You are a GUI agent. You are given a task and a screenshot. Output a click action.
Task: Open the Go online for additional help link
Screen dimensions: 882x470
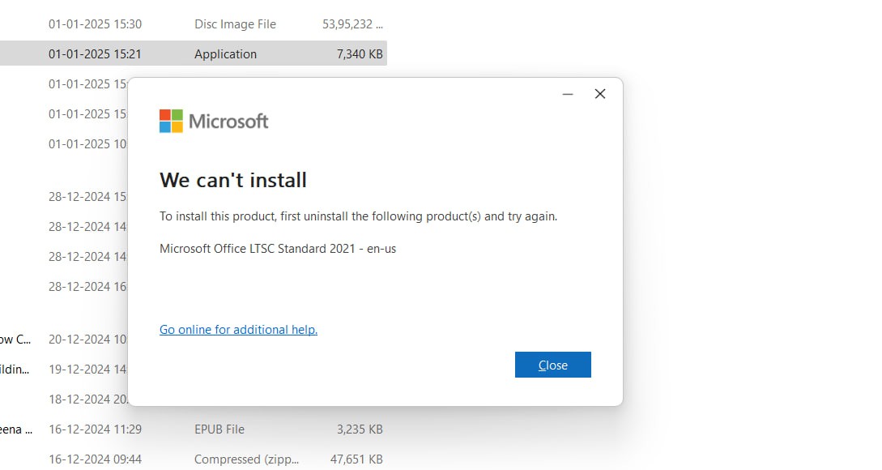pos(238,330)
